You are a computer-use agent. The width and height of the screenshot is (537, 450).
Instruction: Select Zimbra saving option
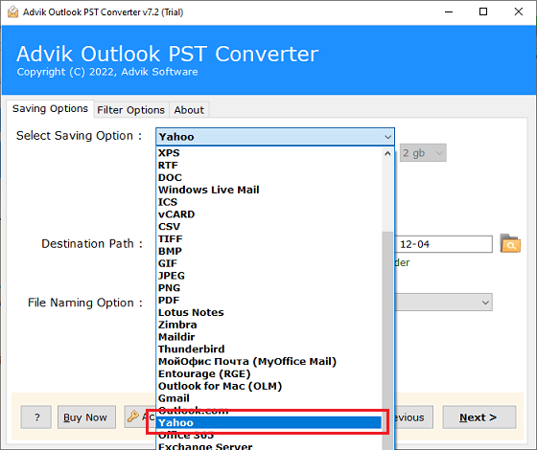268,325
